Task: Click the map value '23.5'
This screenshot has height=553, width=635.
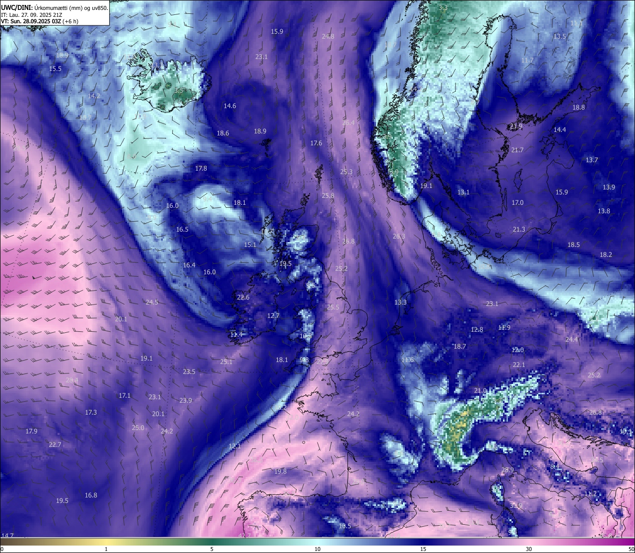Action: coord(189,372)
